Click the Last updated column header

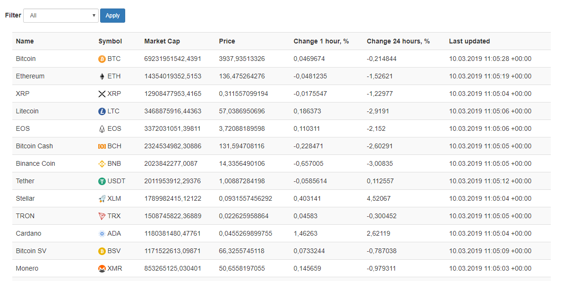click(x=470, y=41)
